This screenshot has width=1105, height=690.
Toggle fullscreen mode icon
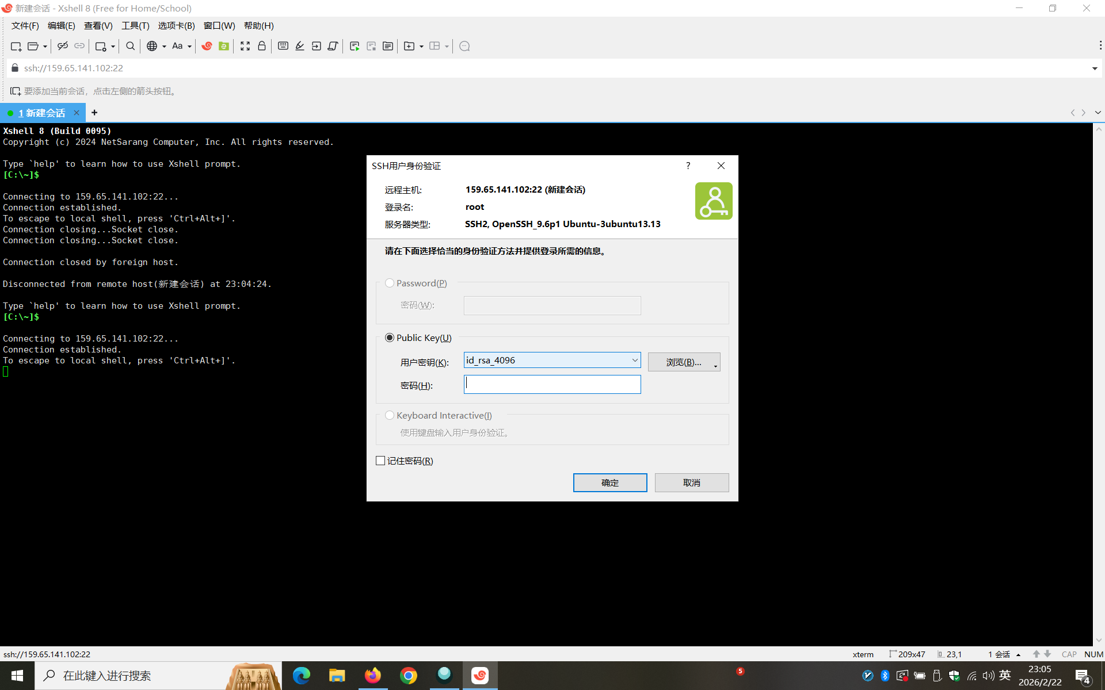pyautogui.click(x=245, y=46)
